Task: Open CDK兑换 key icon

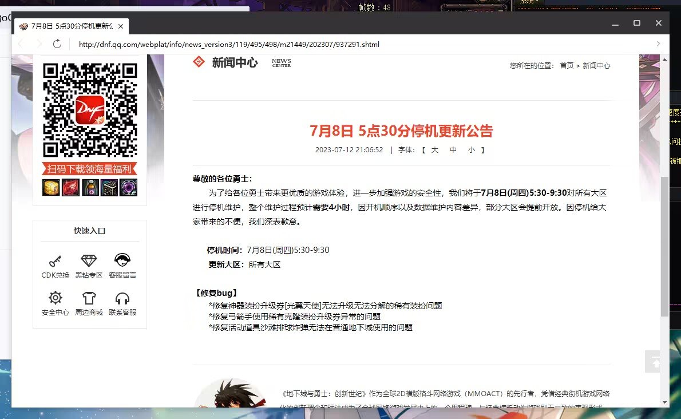Action: click(55, 260)
